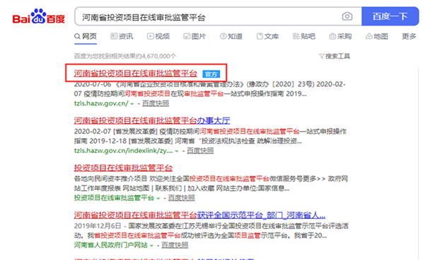Image resolution: width=423 pixels, height=260 pixels.
Task: Click the Baidu logo
Action: [x=39, y=17]
